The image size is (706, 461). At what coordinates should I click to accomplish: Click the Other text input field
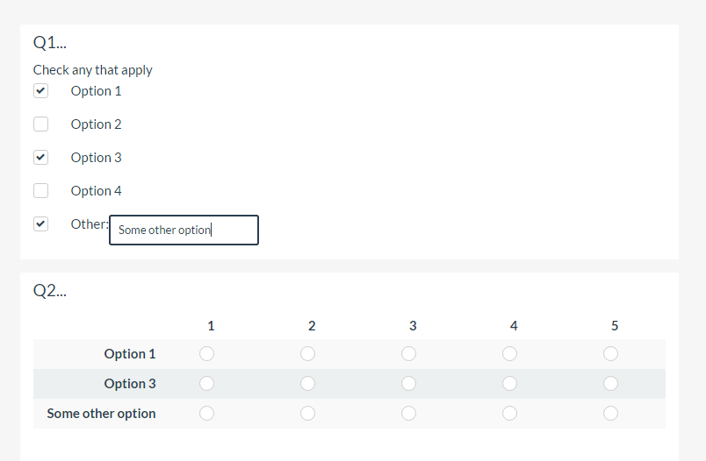tap(184, 230)
